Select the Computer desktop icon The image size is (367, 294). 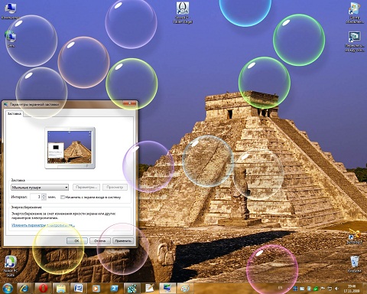pyautogui.click(x=10, y=11)
